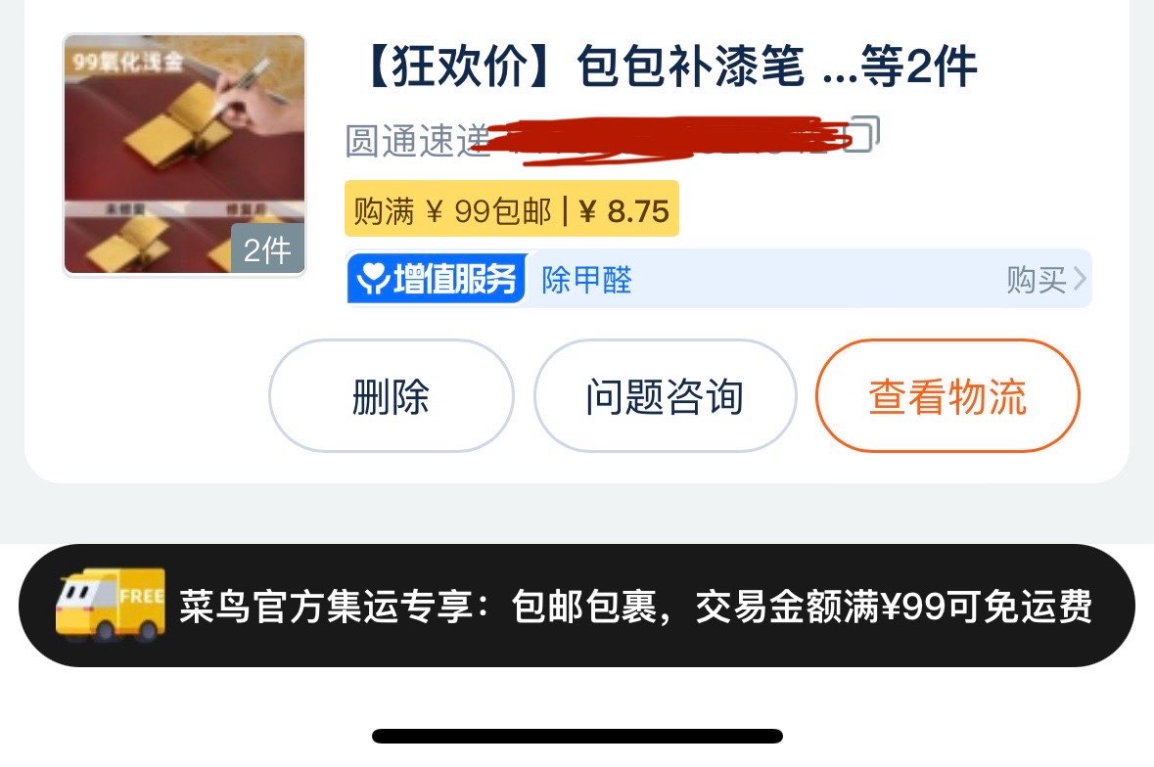The width and height of the screenshot is (1154, 767).
Task: Tap the 2件 count badge on thumbnail
Action: point(267,250)
